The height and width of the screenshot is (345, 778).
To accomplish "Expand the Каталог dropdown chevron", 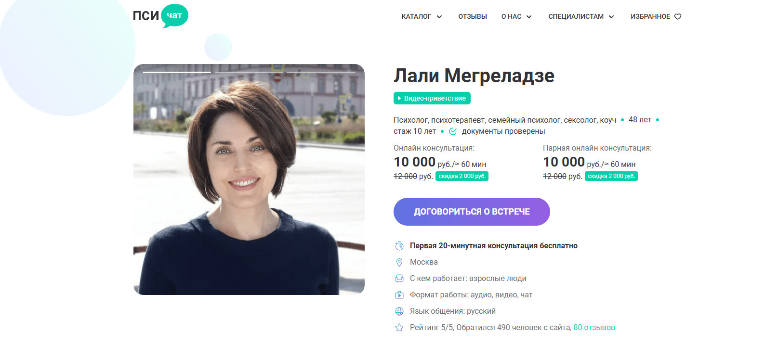I will click(439, 17).
